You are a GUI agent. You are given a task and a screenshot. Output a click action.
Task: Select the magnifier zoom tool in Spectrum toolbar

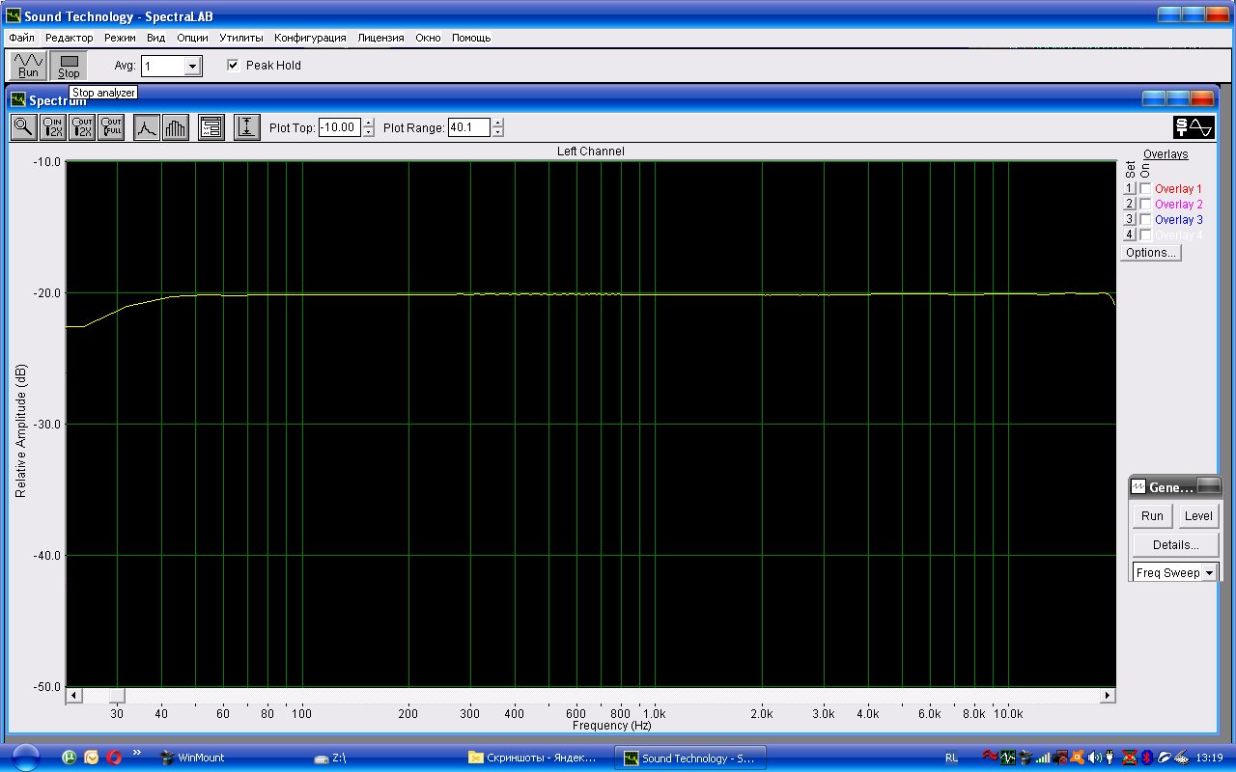(23, 127)
